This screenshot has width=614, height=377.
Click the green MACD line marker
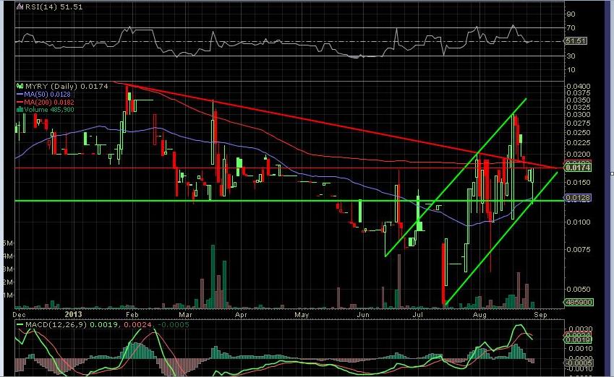tap(20, 324)
